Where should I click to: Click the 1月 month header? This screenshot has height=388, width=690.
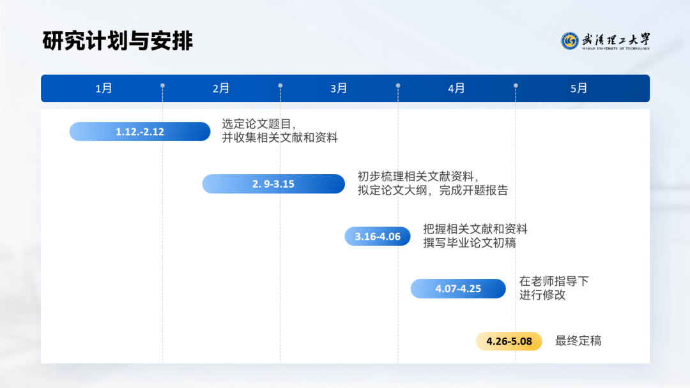point(104,88)
